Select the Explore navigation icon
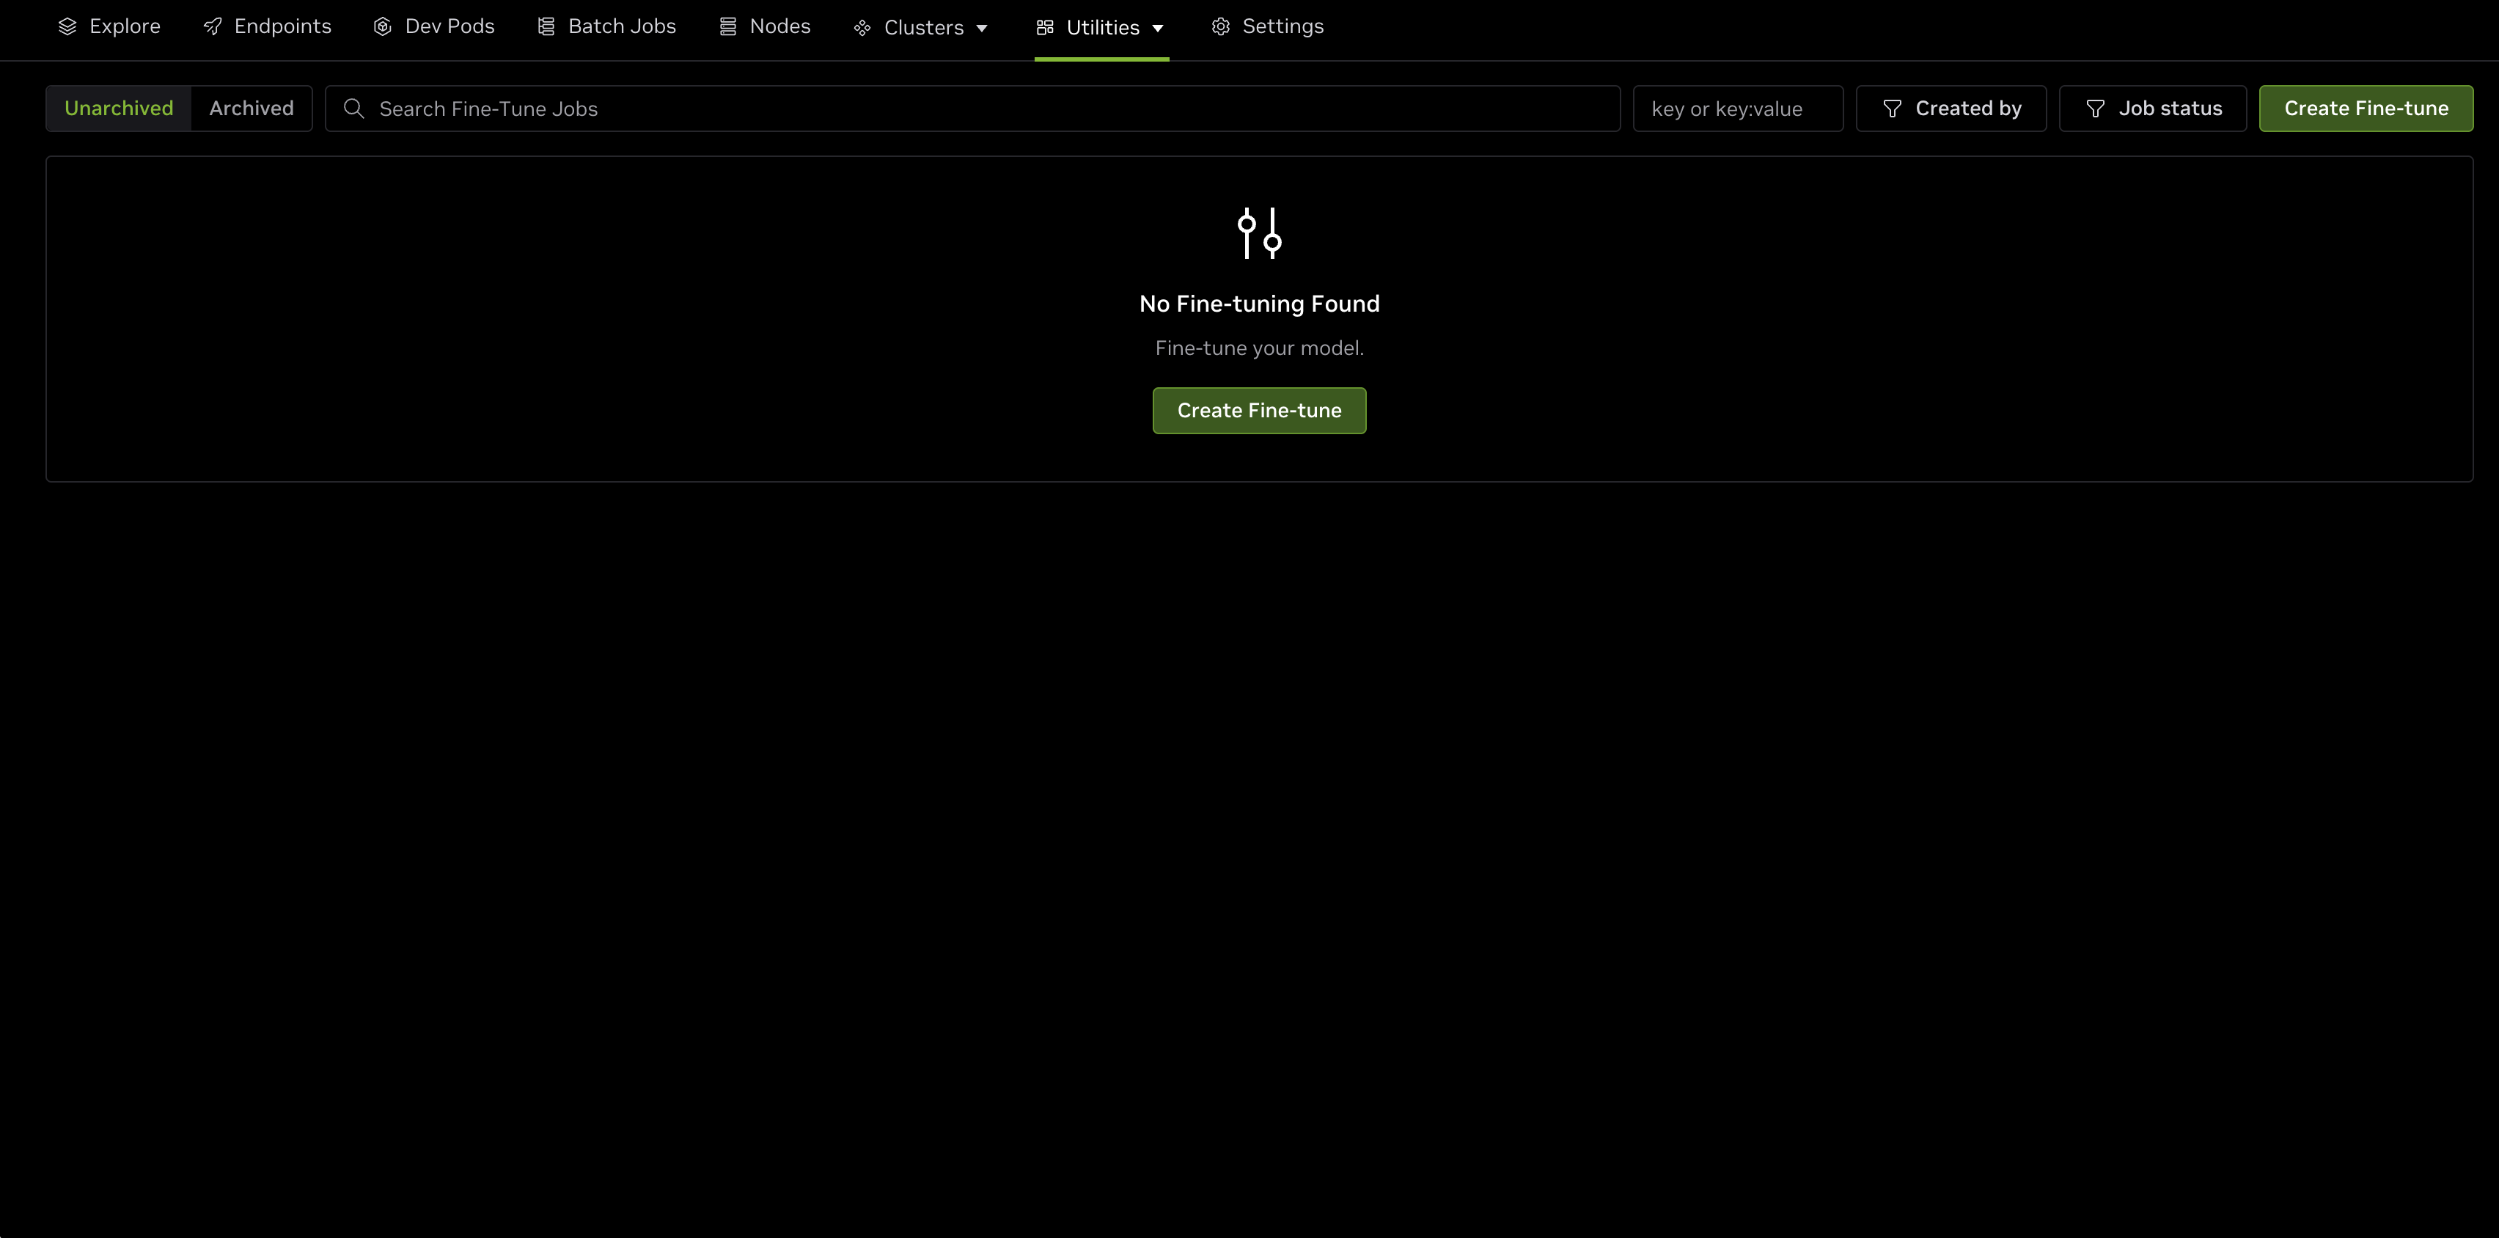 (x=67, y=26)
